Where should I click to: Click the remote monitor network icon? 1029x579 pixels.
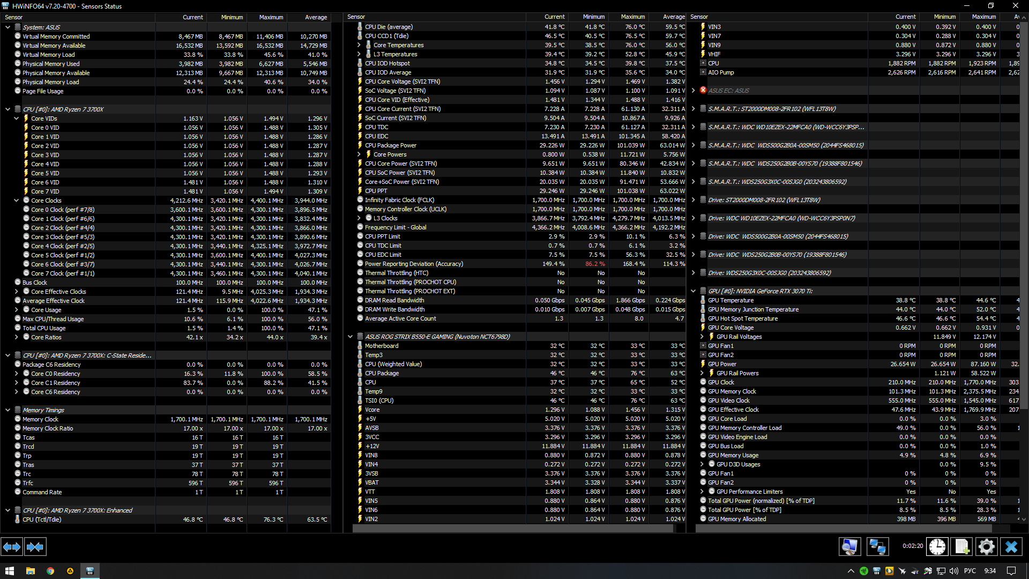pyautogui.click(x=877, y=547)
